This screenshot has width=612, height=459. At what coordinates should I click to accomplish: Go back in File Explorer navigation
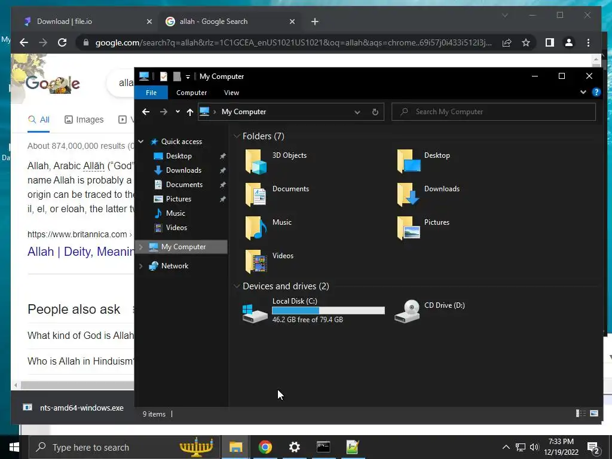click(x=146, y=112)
